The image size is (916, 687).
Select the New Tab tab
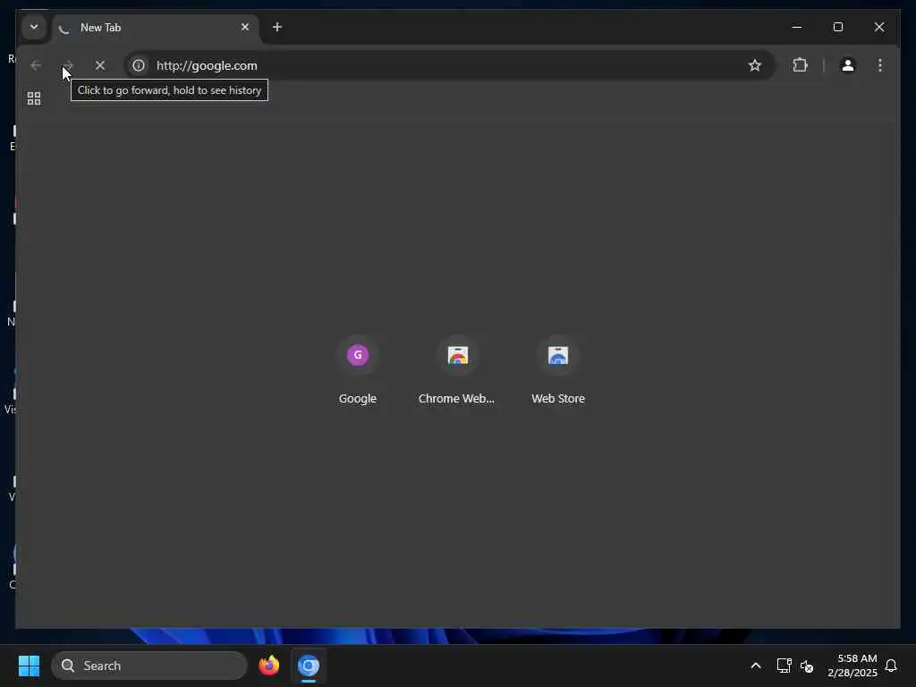(x=156, y=28)
